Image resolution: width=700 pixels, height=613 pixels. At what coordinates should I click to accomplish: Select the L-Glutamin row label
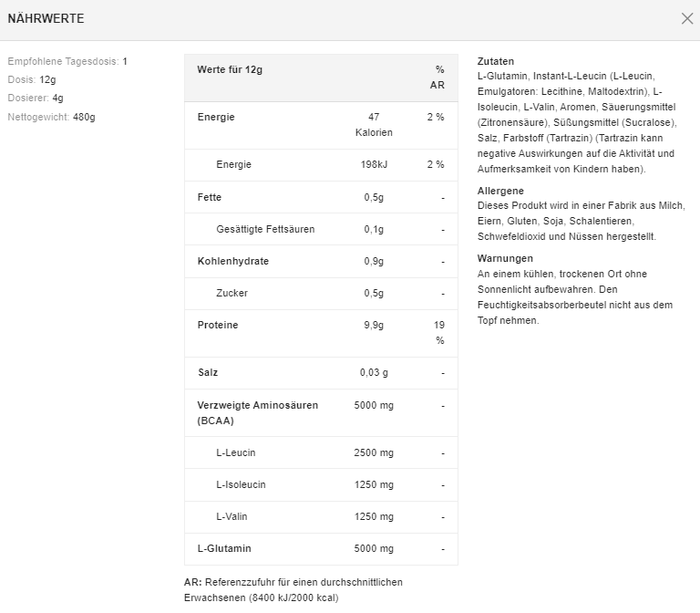(x=224, y=548)
